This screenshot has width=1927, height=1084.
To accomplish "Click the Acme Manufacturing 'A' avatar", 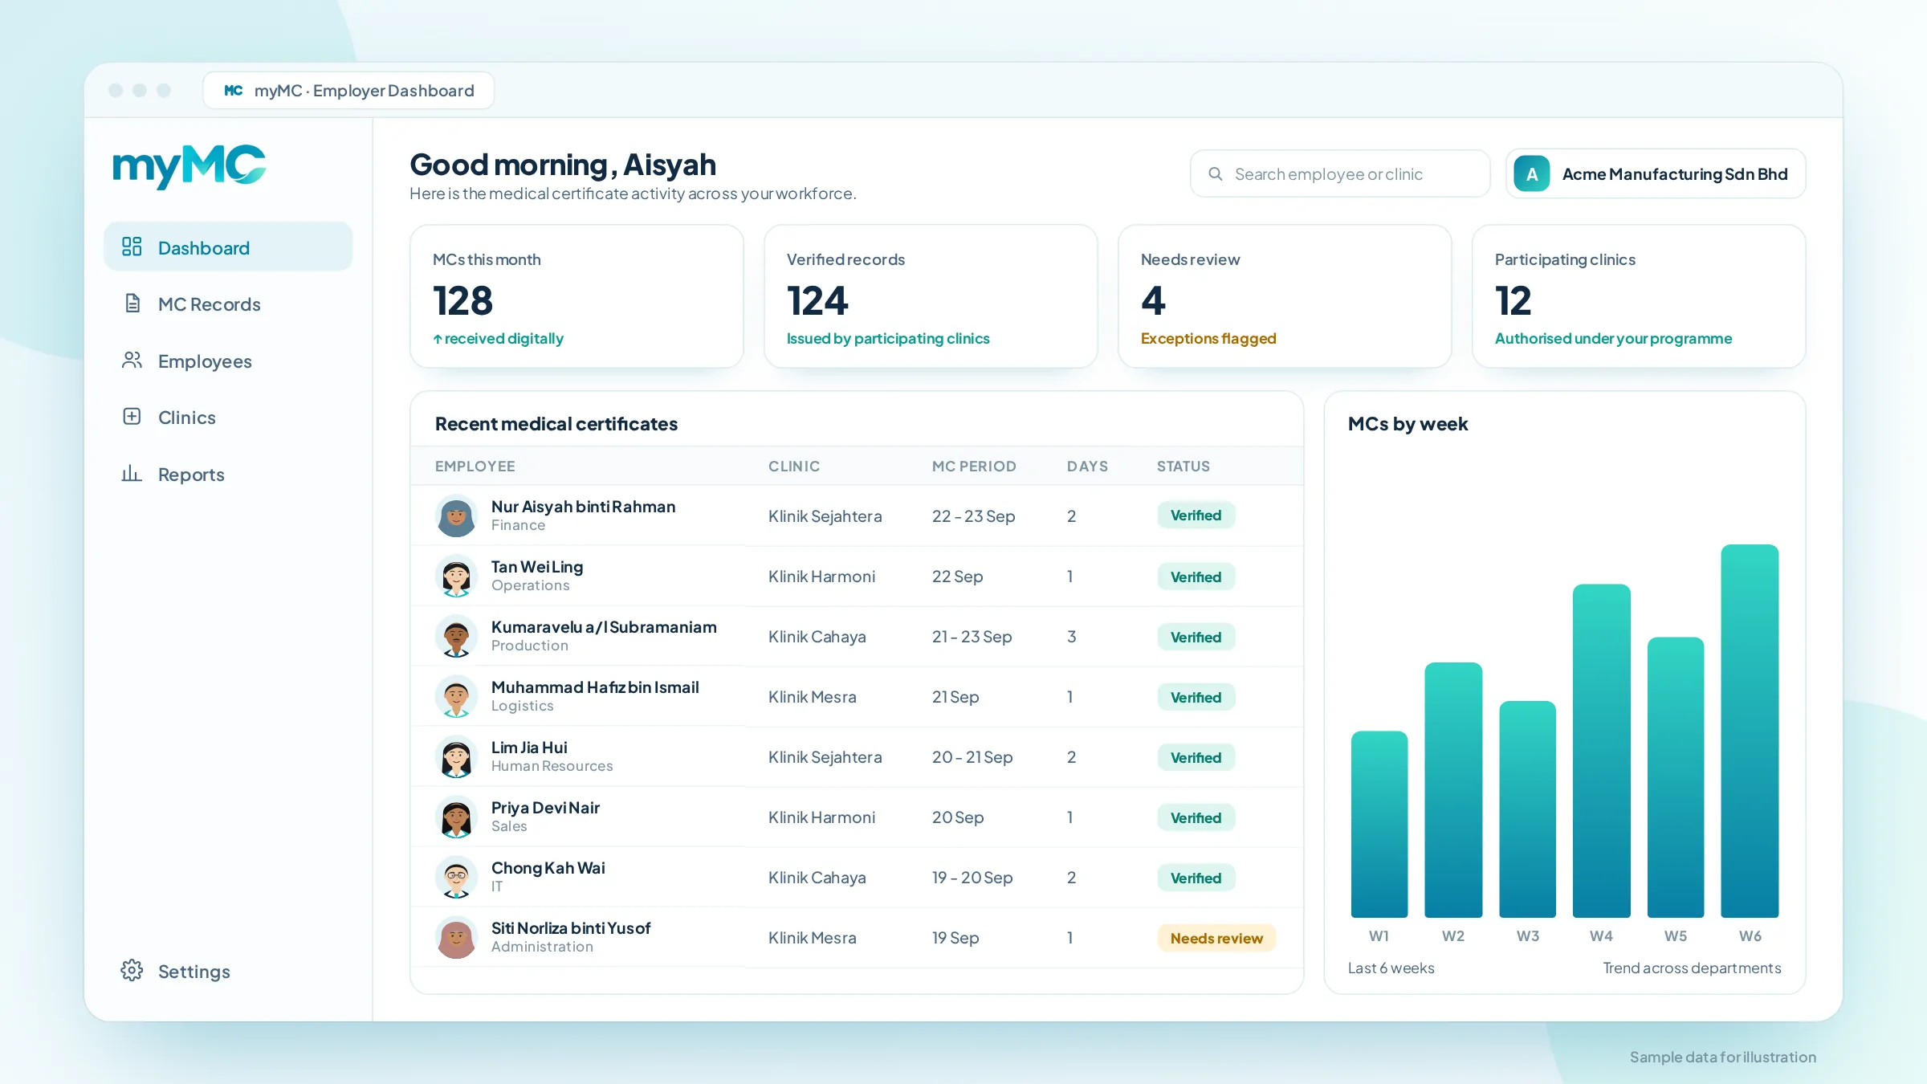I will (1532, 173).
